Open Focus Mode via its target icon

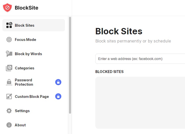tap(9, 40)
